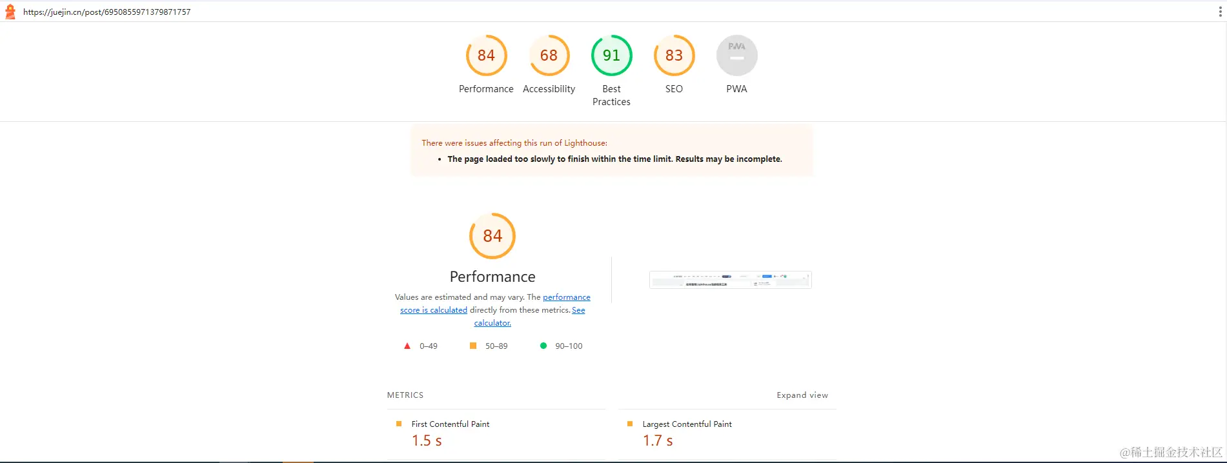Expand First Contentful Paint metric
The image size is (1227, 463).
tap(451, 424)
